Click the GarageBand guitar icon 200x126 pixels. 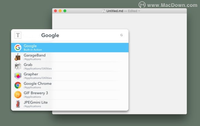pyautogui.click(x=18, y=57)
